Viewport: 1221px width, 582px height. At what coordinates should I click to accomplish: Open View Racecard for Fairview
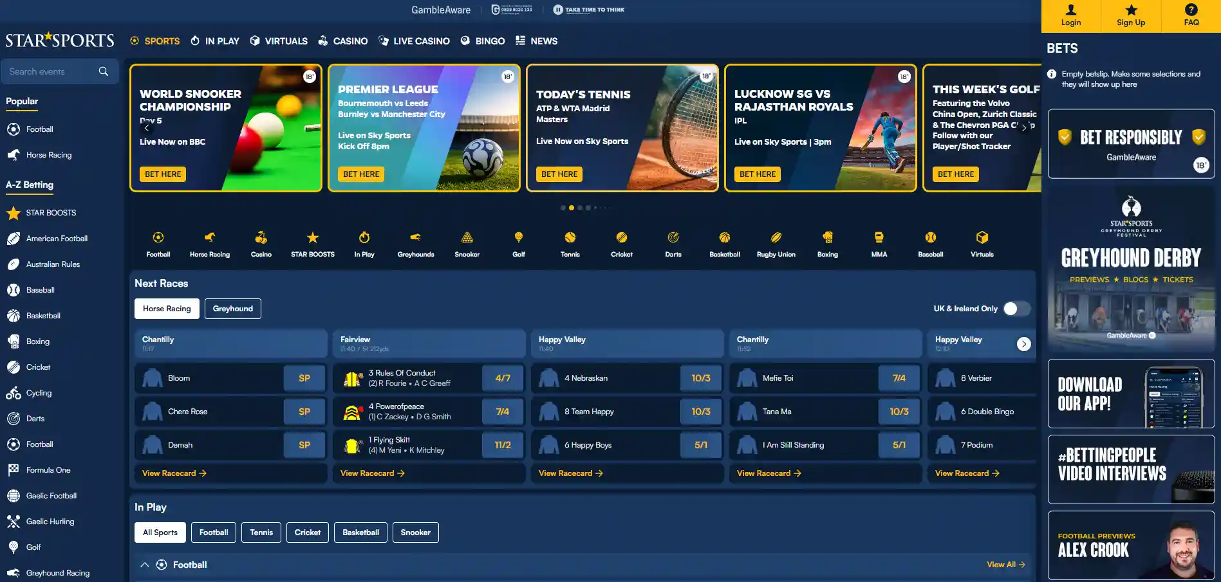[x=373, y=473]
